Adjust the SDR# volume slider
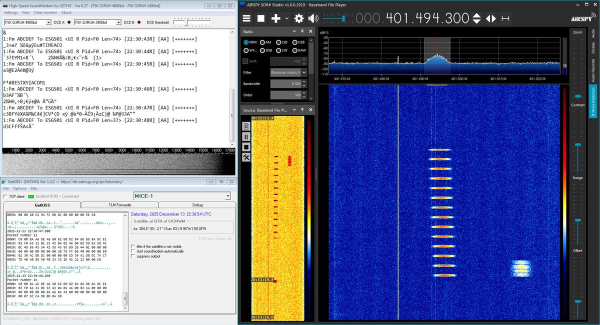 (343, 18)
